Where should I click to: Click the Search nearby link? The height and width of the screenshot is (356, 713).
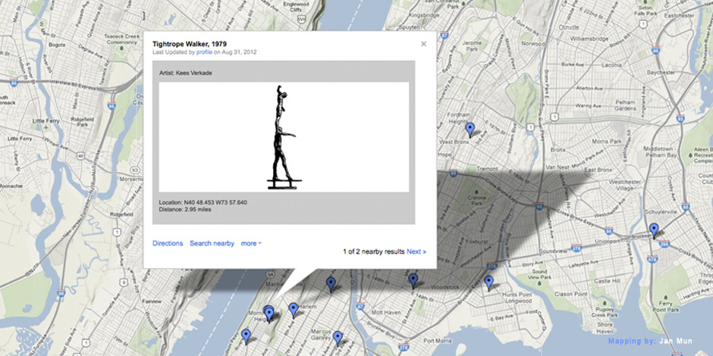[x=212, y=243]
